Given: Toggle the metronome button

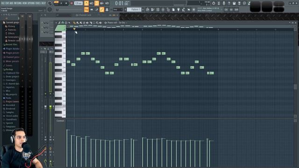Looking at the screenshot, I should coord(86,3).
